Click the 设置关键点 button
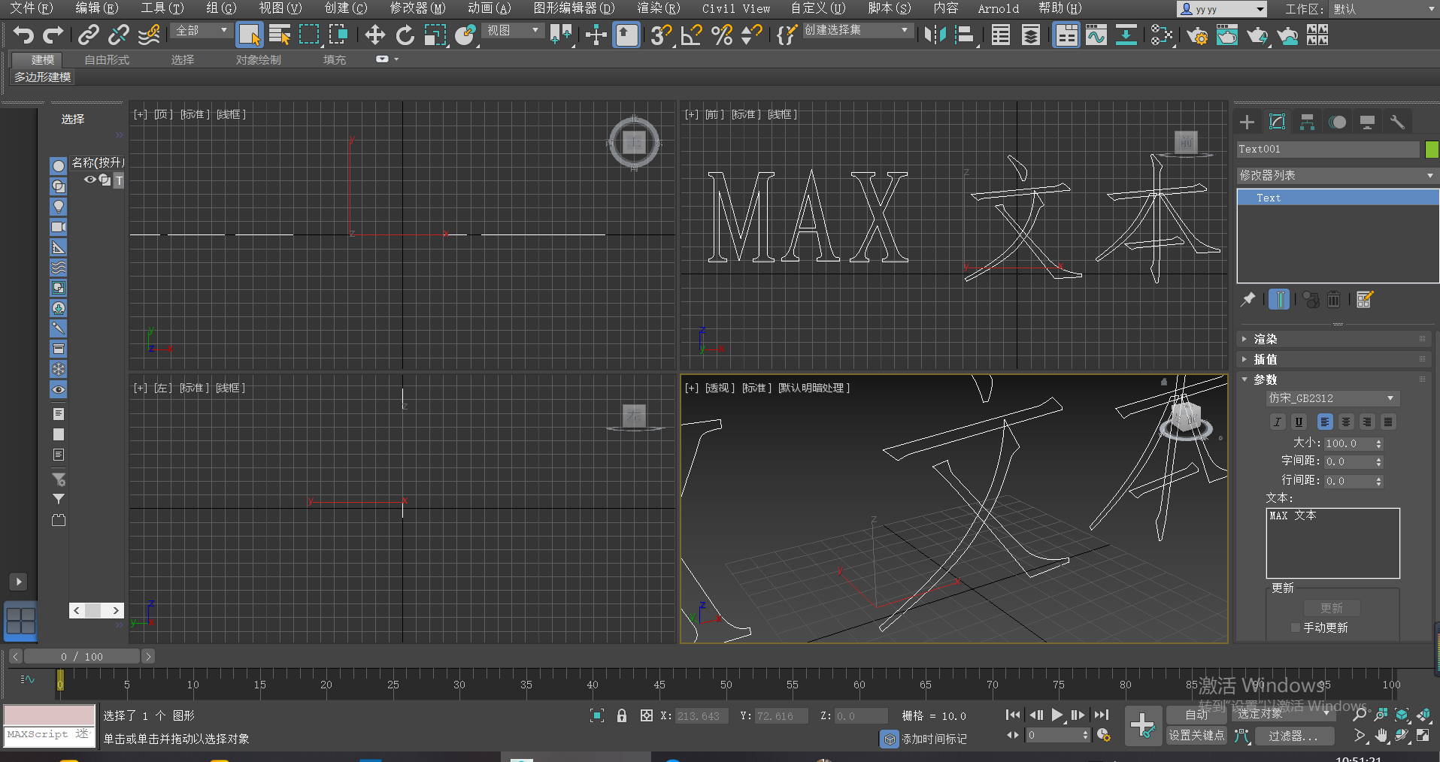Image resolution: width=1440 pixels, height=762 pixels. click(x=1198, y=736)
